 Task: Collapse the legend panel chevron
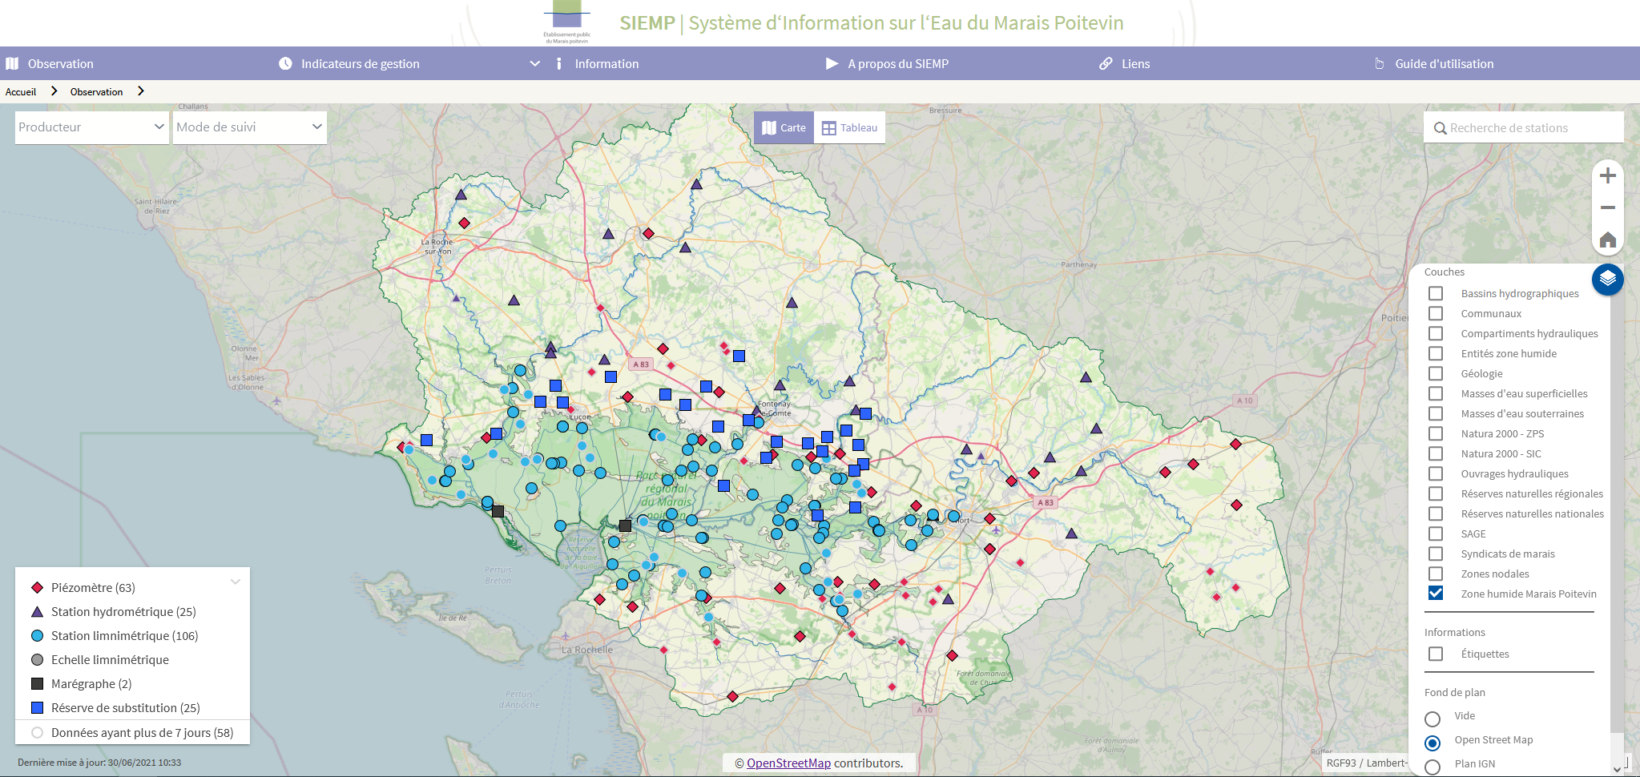(x=236, y=582)
